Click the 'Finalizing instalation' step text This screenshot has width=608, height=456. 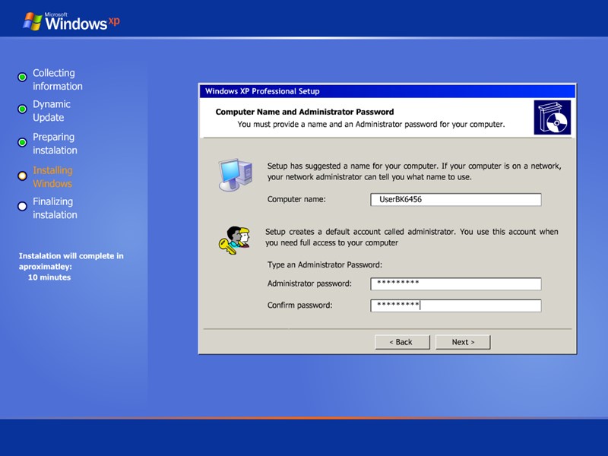point(55,208)
